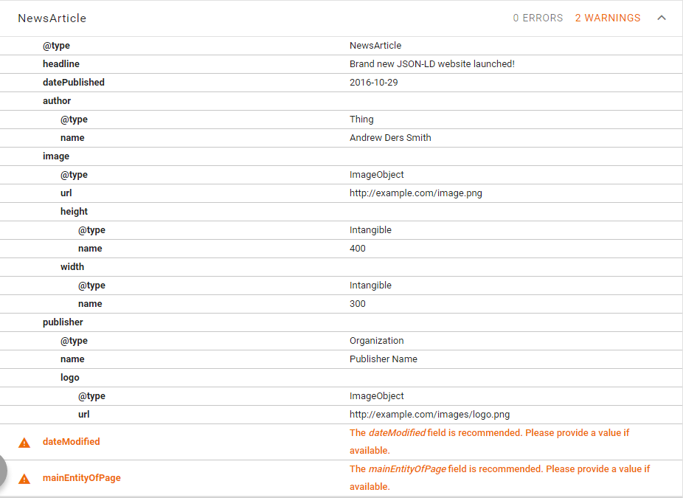The height and width of the screenshot is (498, 683).
Task: Open the logo.png URL value
Action: [429, 415]
